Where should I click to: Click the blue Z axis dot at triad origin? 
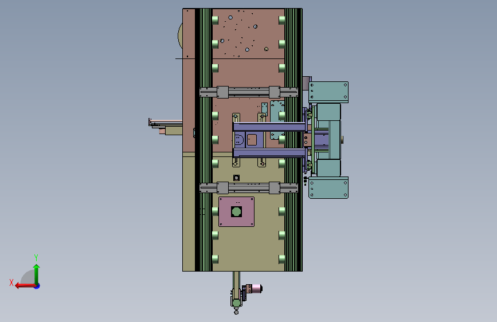37,286
